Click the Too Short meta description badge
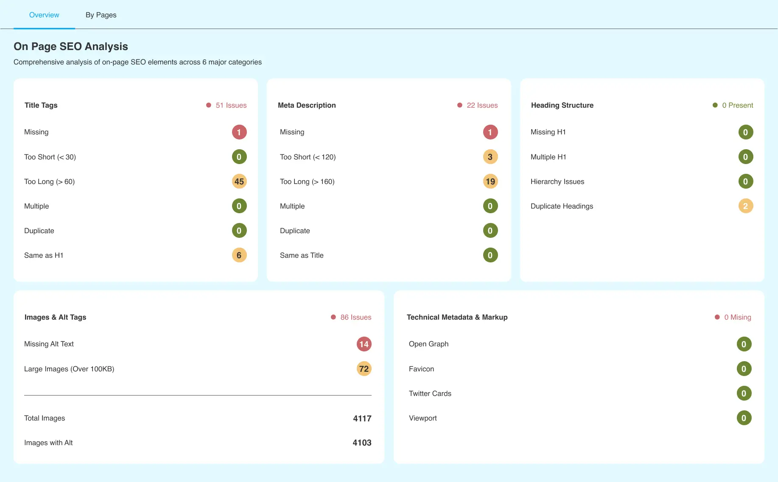Screen dimensions: 778x482 tap(490, 157)
